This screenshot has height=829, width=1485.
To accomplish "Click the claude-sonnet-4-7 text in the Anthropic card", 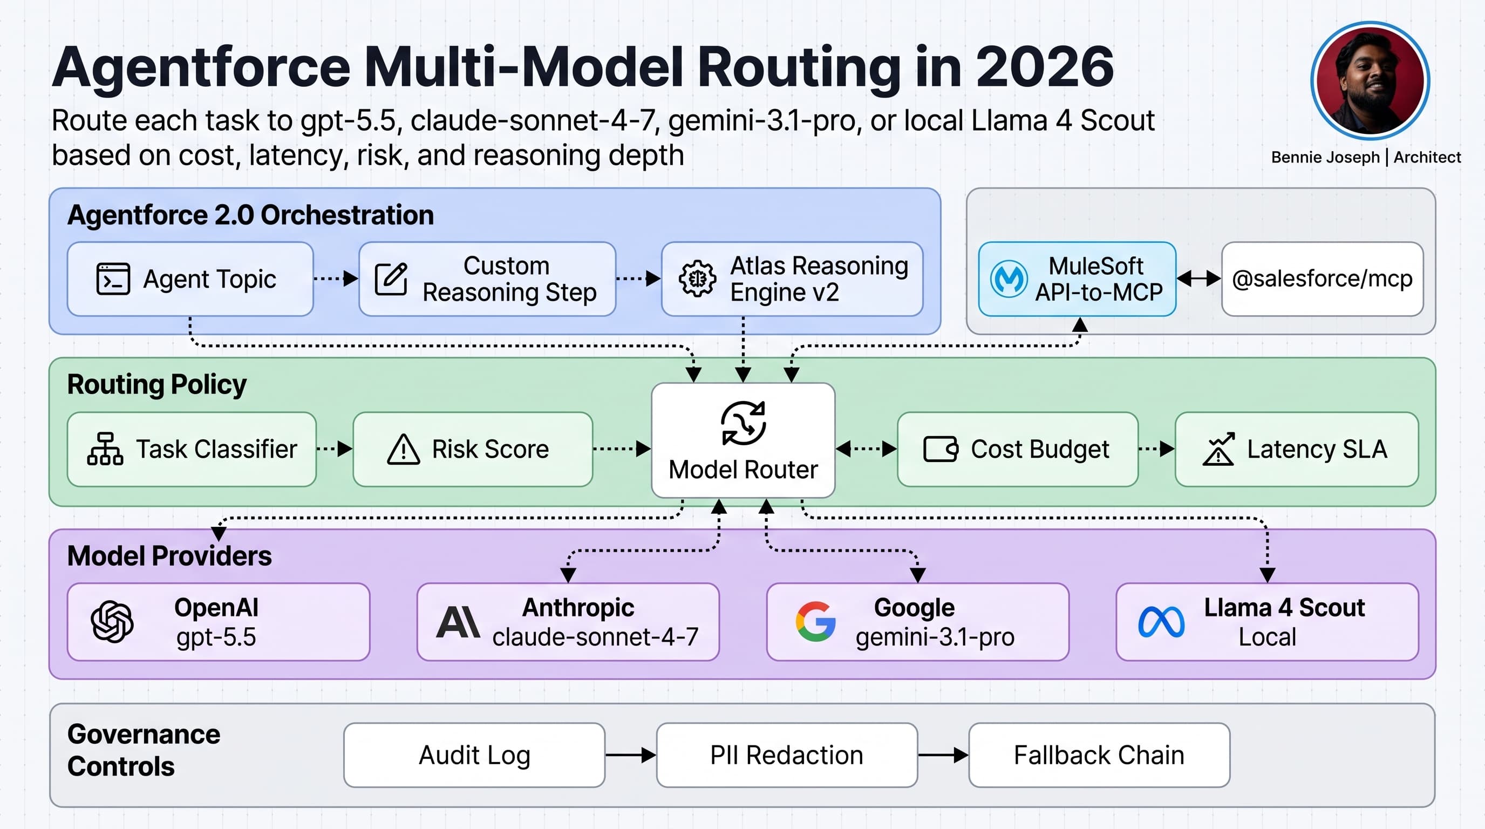I will point(596,637).
